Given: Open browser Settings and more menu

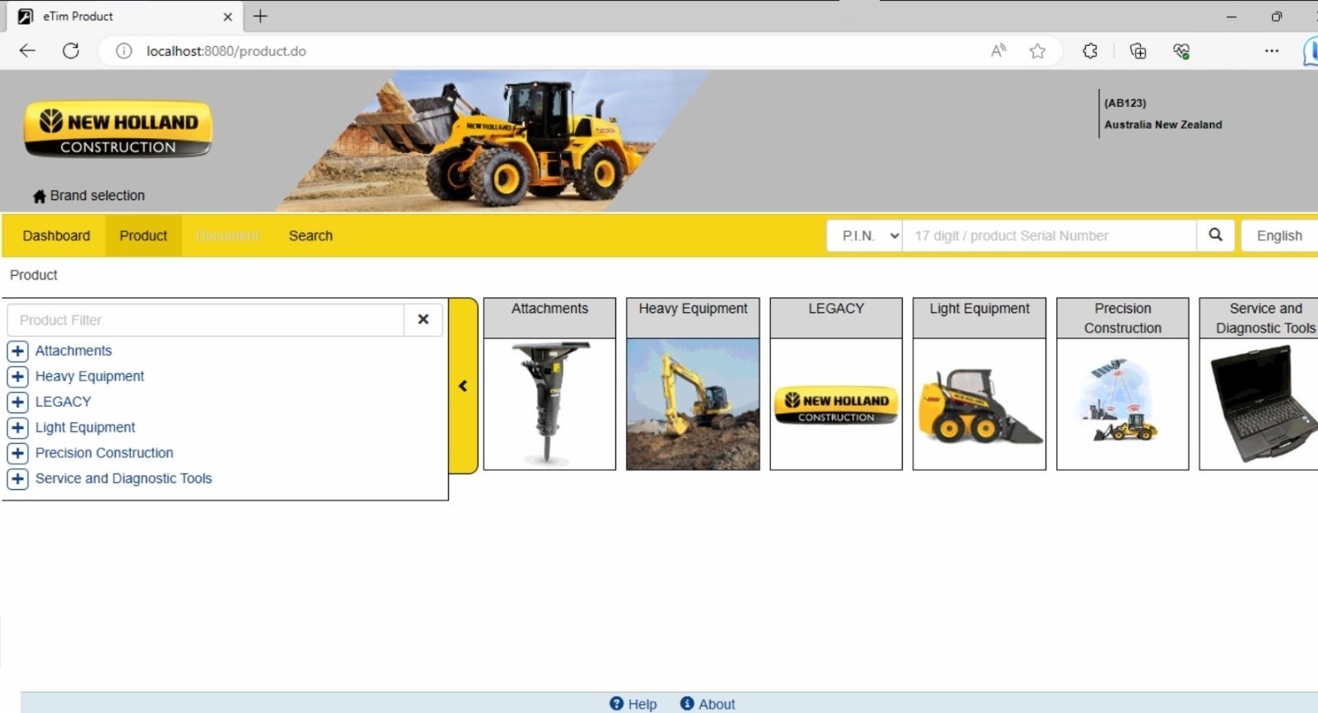Looking at the screenshot, I should [x=1272, y=51].
